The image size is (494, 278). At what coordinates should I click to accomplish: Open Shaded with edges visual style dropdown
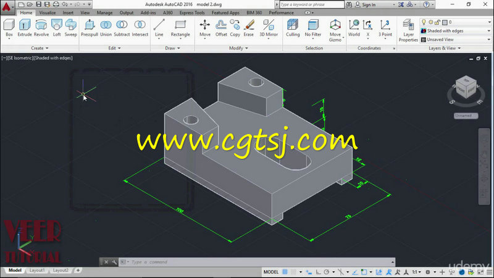[x=456, y=31]
